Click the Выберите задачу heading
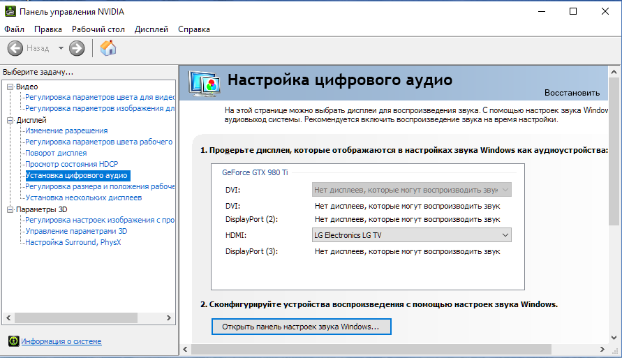The height and width of the screenshot is (358, 622). click(x=38, y=72)
